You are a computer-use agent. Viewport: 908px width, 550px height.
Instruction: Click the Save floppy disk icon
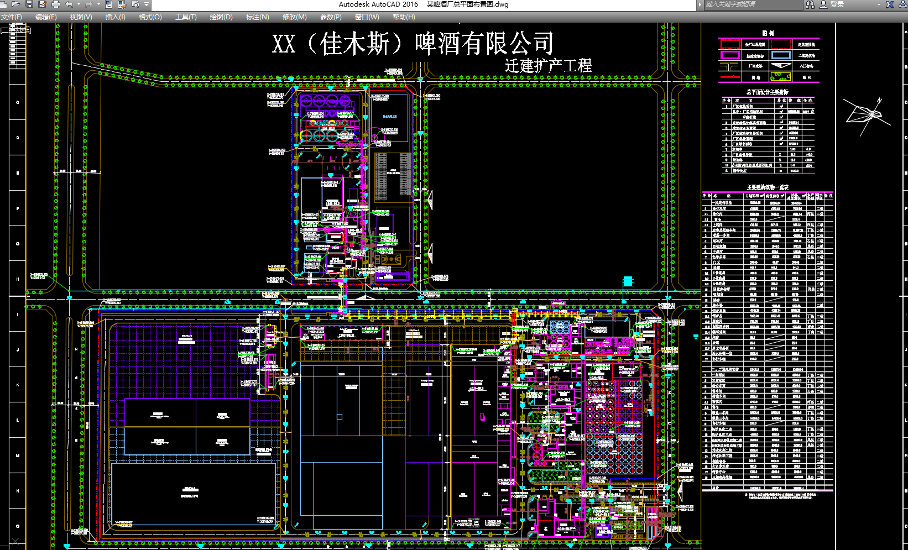click(x=29, y=4)
